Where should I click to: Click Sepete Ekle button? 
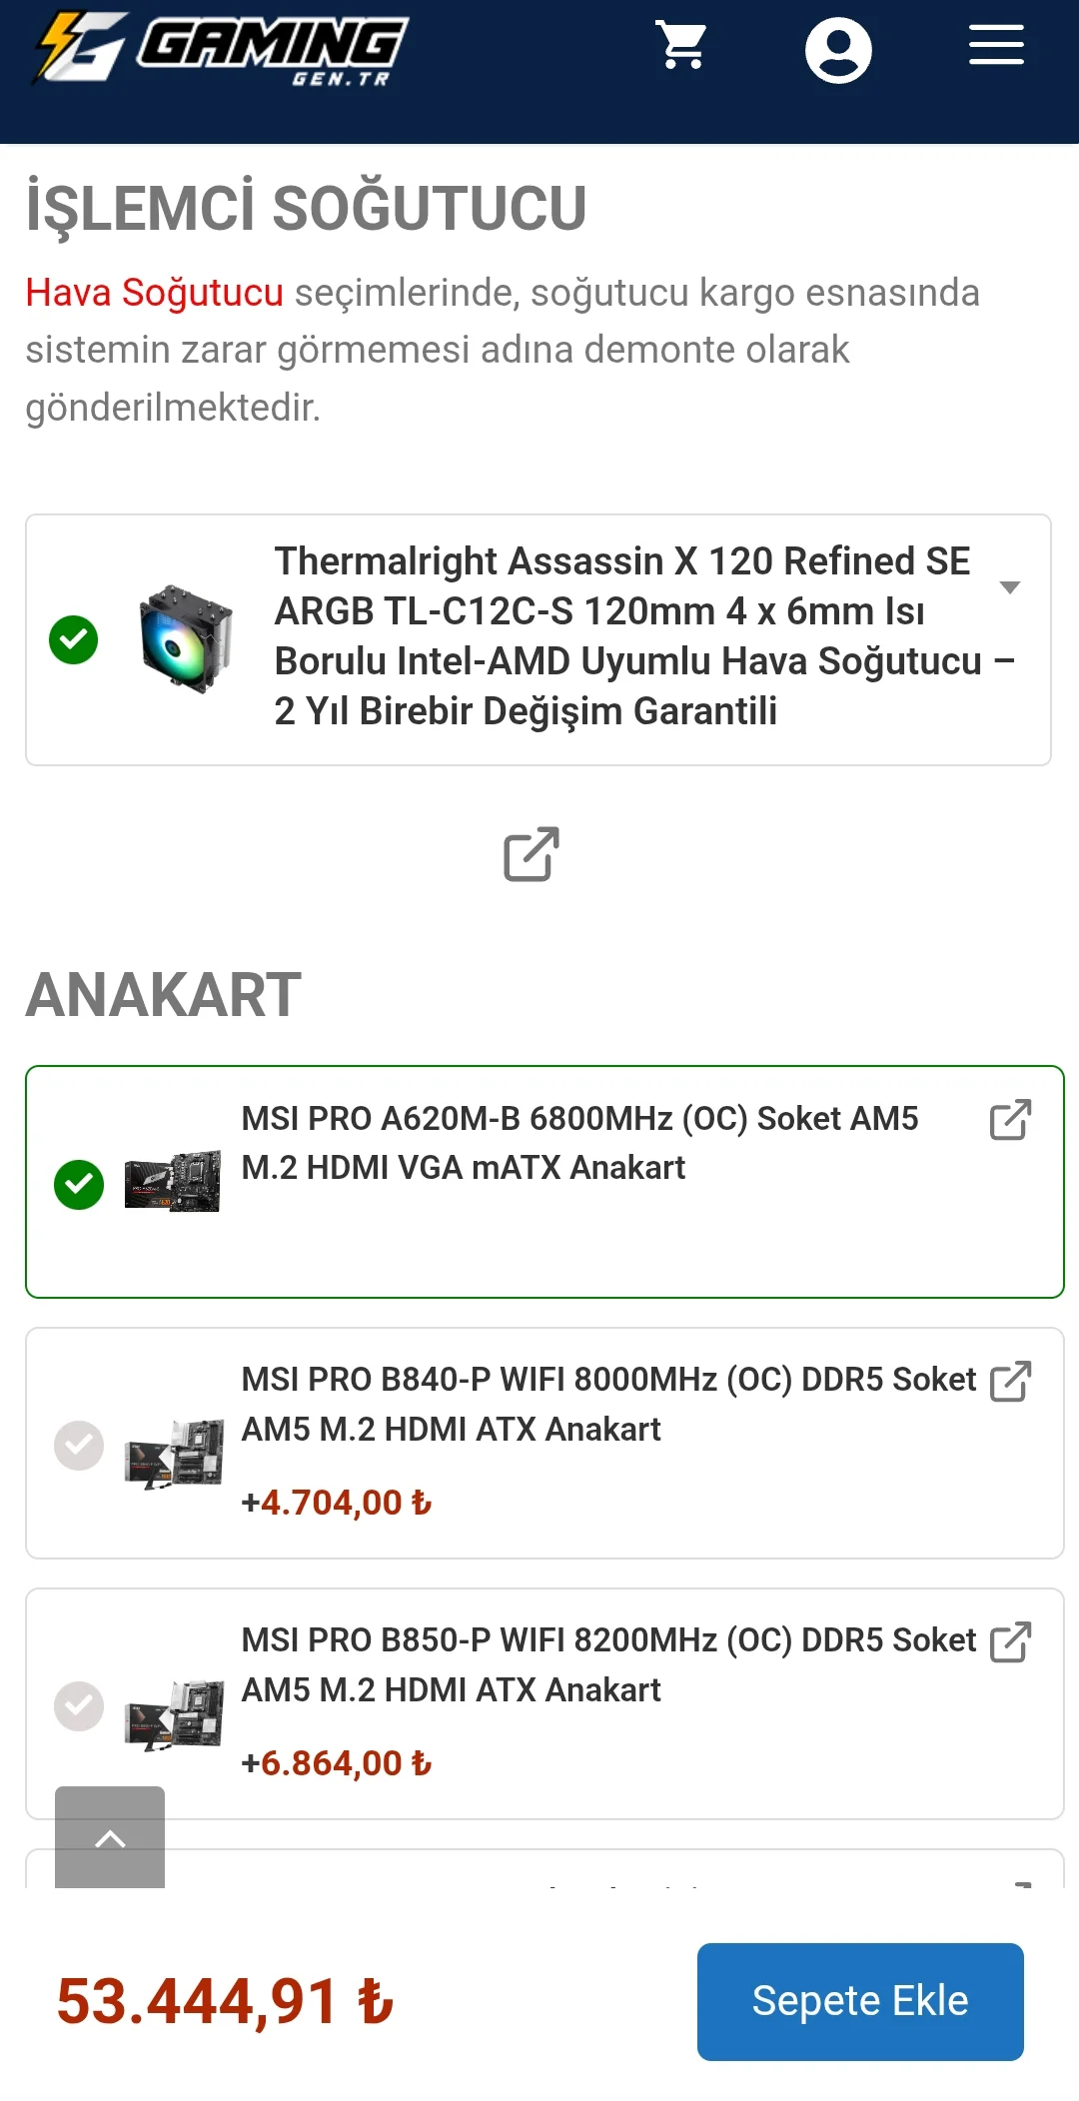point(860,2001)
